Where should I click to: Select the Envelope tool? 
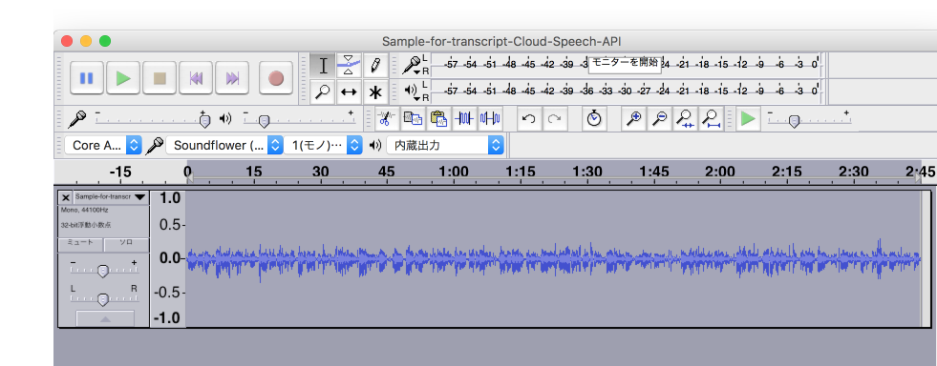tap(349, 66)
